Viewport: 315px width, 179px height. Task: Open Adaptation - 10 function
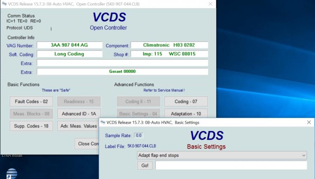click(x=186, y=113)
